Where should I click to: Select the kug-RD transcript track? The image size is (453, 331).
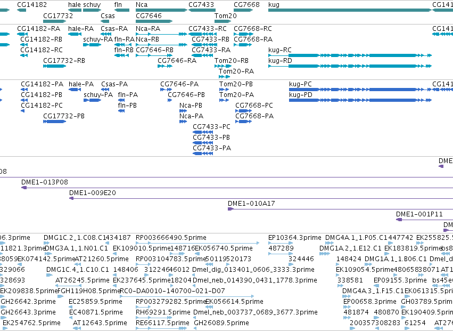point(350,66)
